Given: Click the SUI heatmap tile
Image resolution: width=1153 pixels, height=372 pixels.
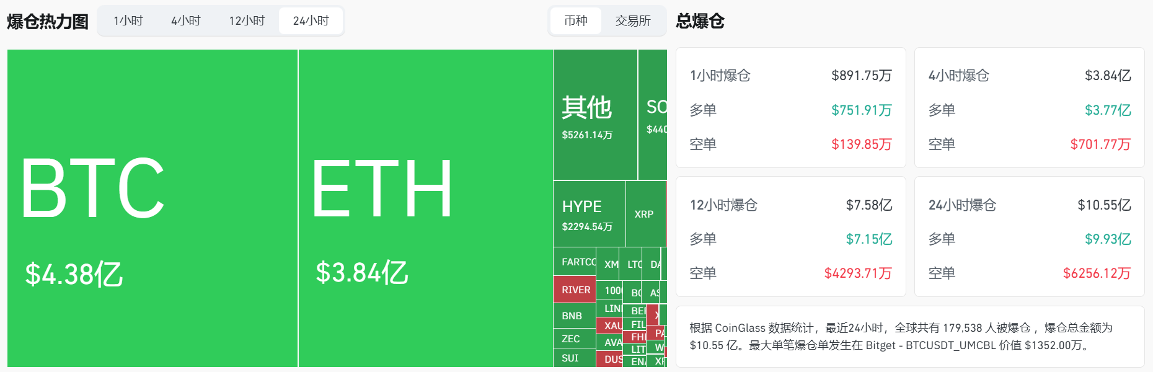Looking at the screenshot, I should (x=573, y=358).
